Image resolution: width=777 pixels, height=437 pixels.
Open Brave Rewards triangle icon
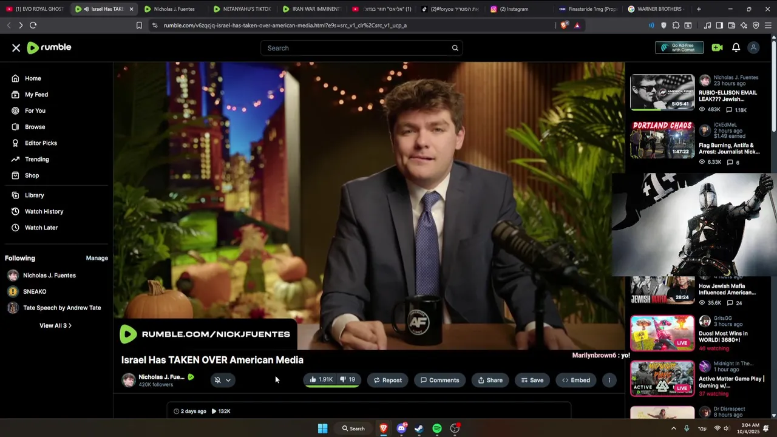click(577, 25)
